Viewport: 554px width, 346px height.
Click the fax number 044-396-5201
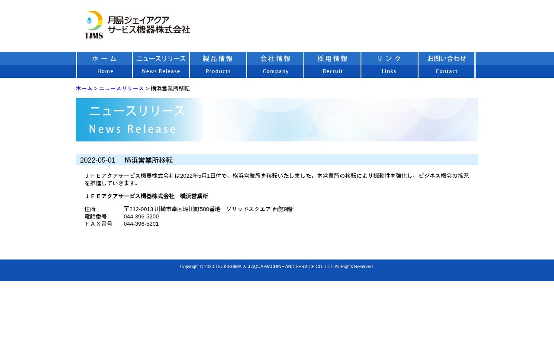pyautogui.click(x=141, y=224)
